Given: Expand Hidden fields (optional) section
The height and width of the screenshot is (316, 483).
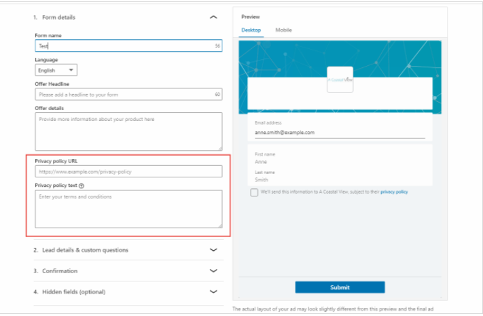Looking at the screenshot, I should tap(213, 292).
